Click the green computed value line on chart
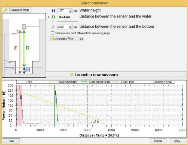188x145 pixels. 55,106
